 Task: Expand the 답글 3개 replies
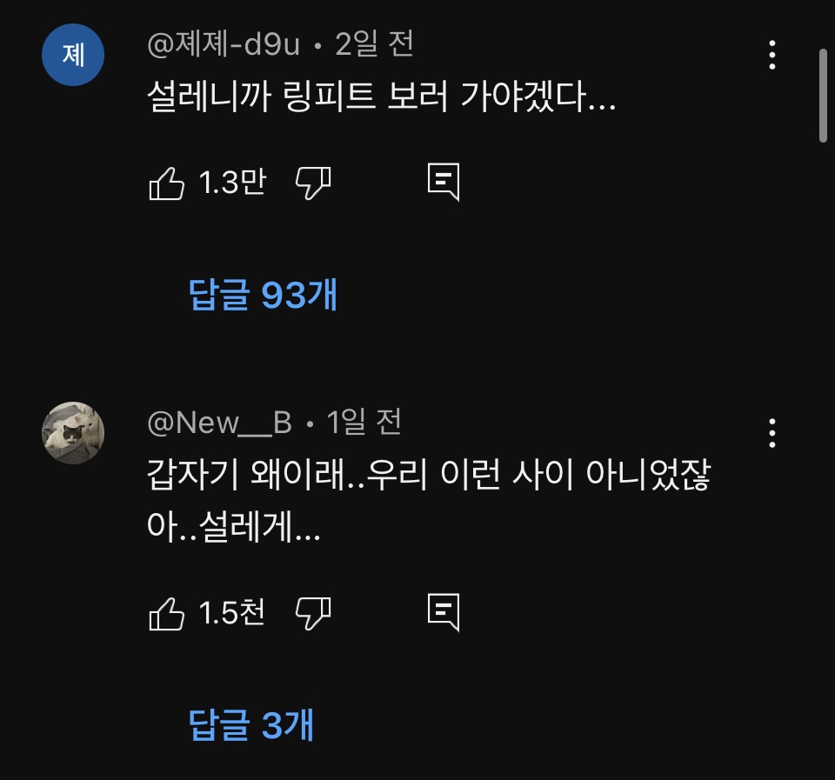click(251, 724)
